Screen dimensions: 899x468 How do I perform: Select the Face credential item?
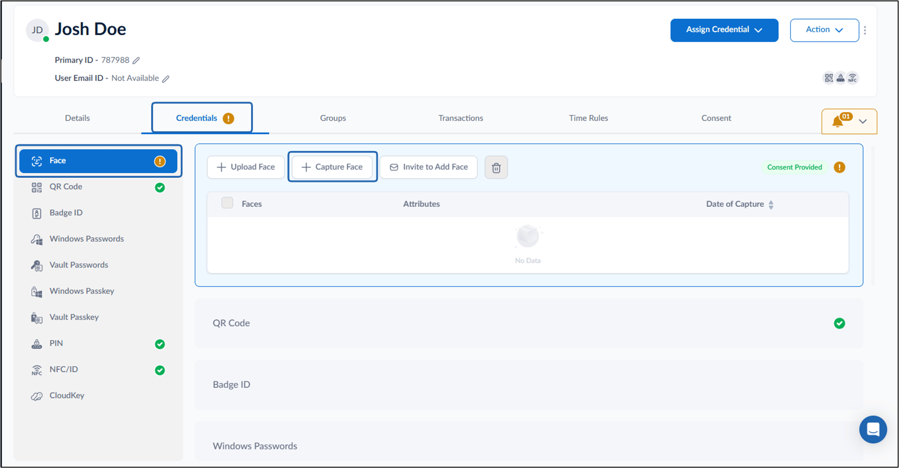pos(98,161)
